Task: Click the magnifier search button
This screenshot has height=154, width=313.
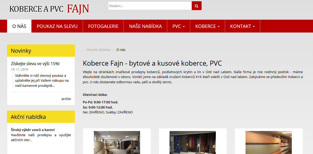Action: (196, 6)
